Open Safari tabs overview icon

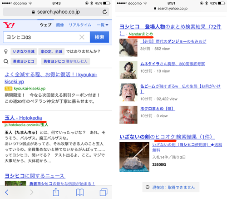click(x=104, y=192)
